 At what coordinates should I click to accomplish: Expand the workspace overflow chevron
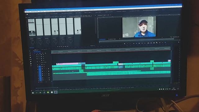[163, 10]
